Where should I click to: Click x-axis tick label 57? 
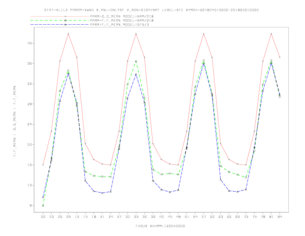[204, 217]
